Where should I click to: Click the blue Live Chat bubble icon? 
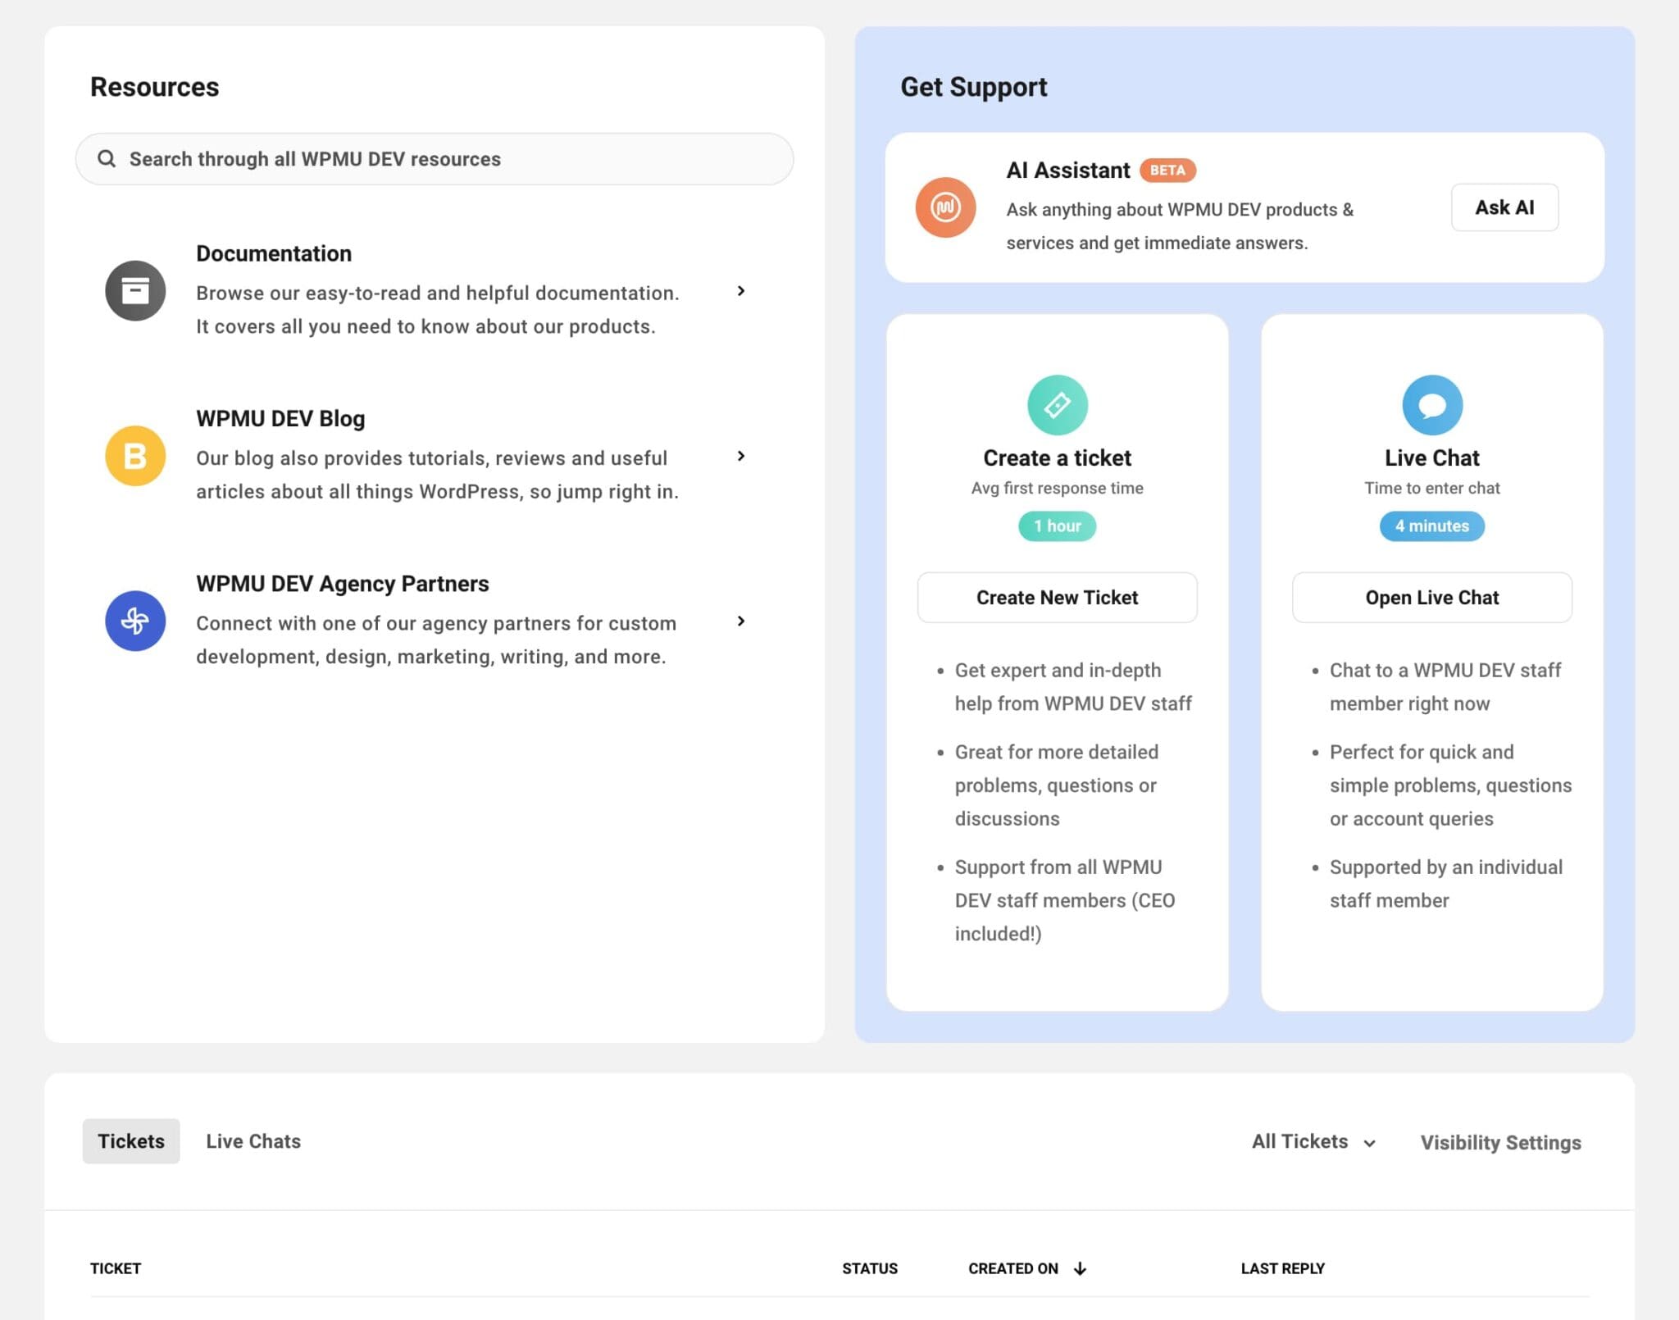pyautogui.click(x=1431, y=403)
